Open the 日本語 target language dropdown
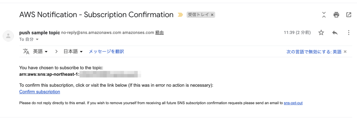 coord(73,52)
